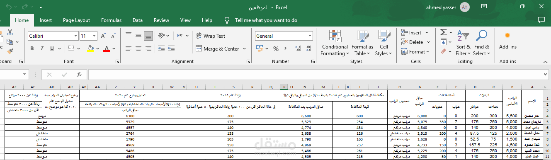Open Conditional Formatting menu
551x160 pixels.
(x=335, y=43)
